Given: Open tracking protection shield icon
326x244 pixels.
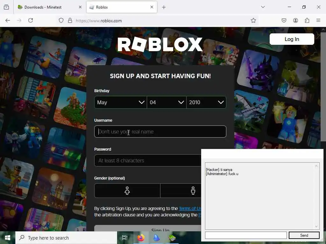Looking at the screenshot, I should 61,20.
